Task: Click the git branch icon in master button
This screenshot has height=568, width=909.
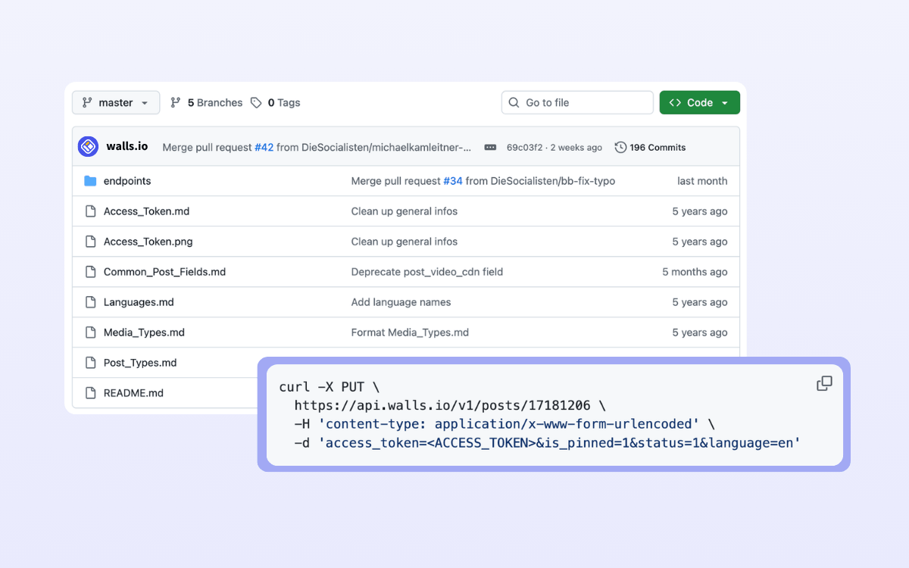Action: 87,102
